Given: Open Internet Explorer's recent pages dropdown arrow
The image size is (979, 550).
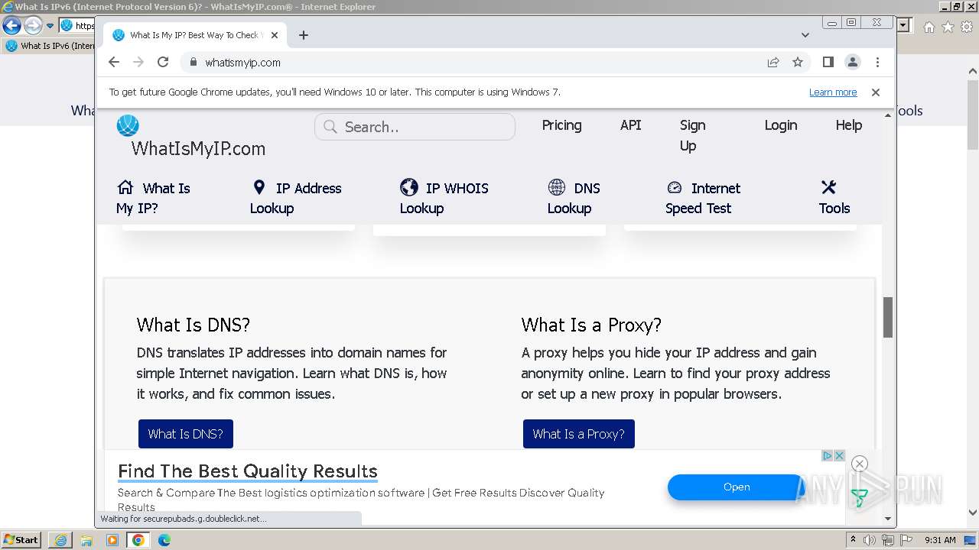Looking at the screenshot, I should [50, 25].
